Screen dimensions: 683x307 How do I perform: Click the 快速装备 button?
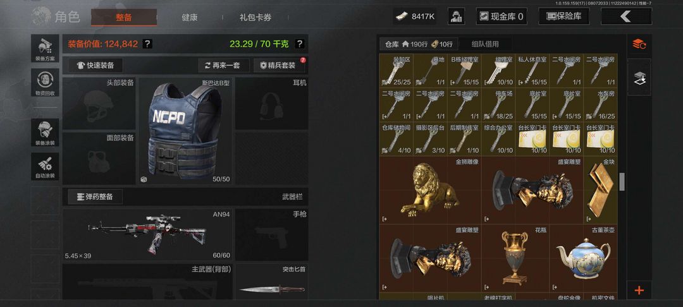click(95, 65)
